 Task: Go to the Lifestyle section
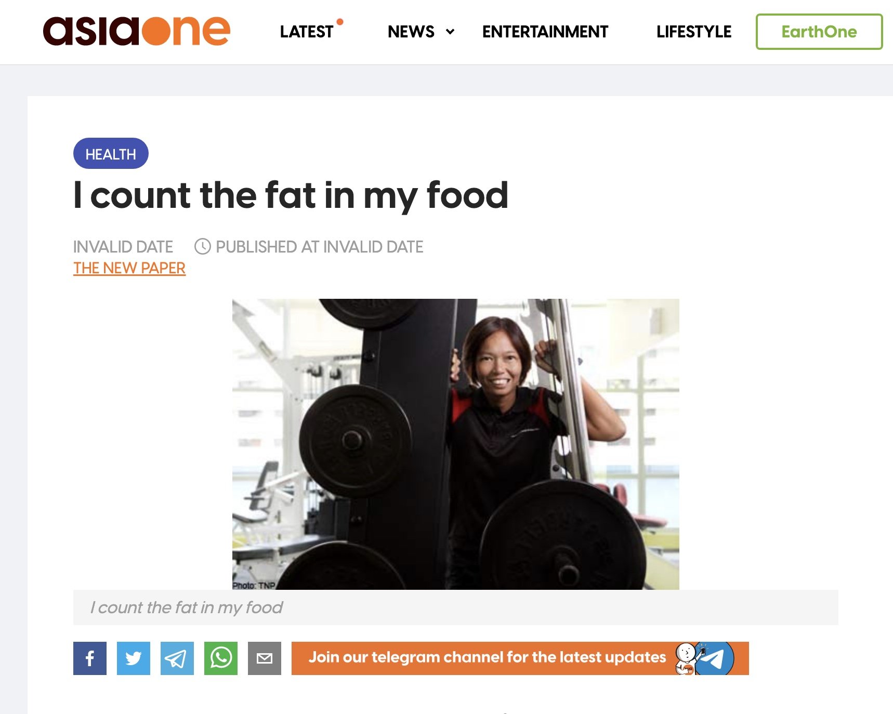coord(693,32)
